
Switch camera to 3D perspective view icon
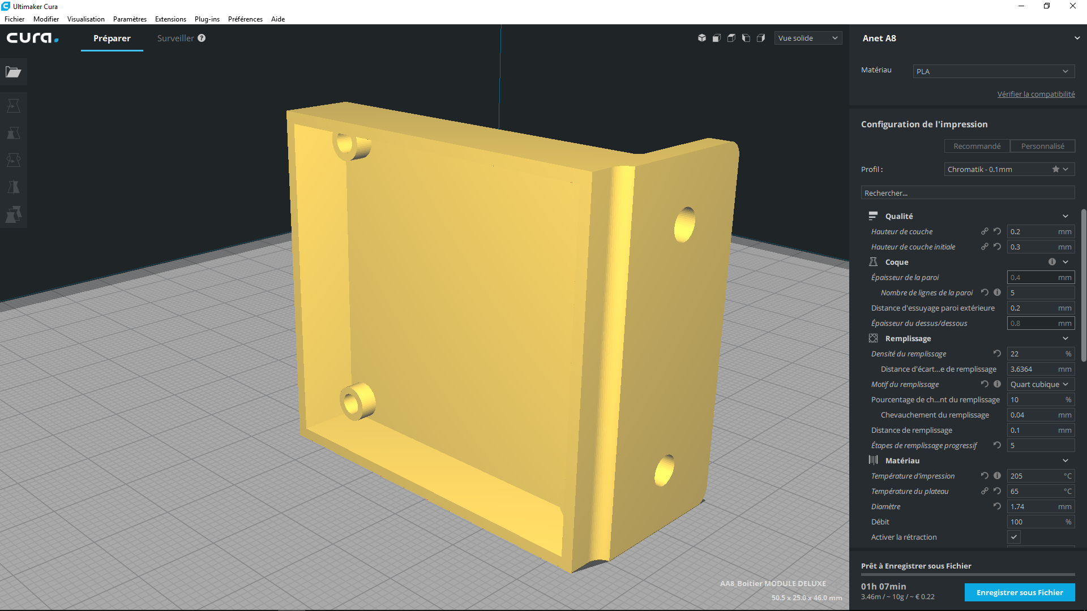coord(702,38)
